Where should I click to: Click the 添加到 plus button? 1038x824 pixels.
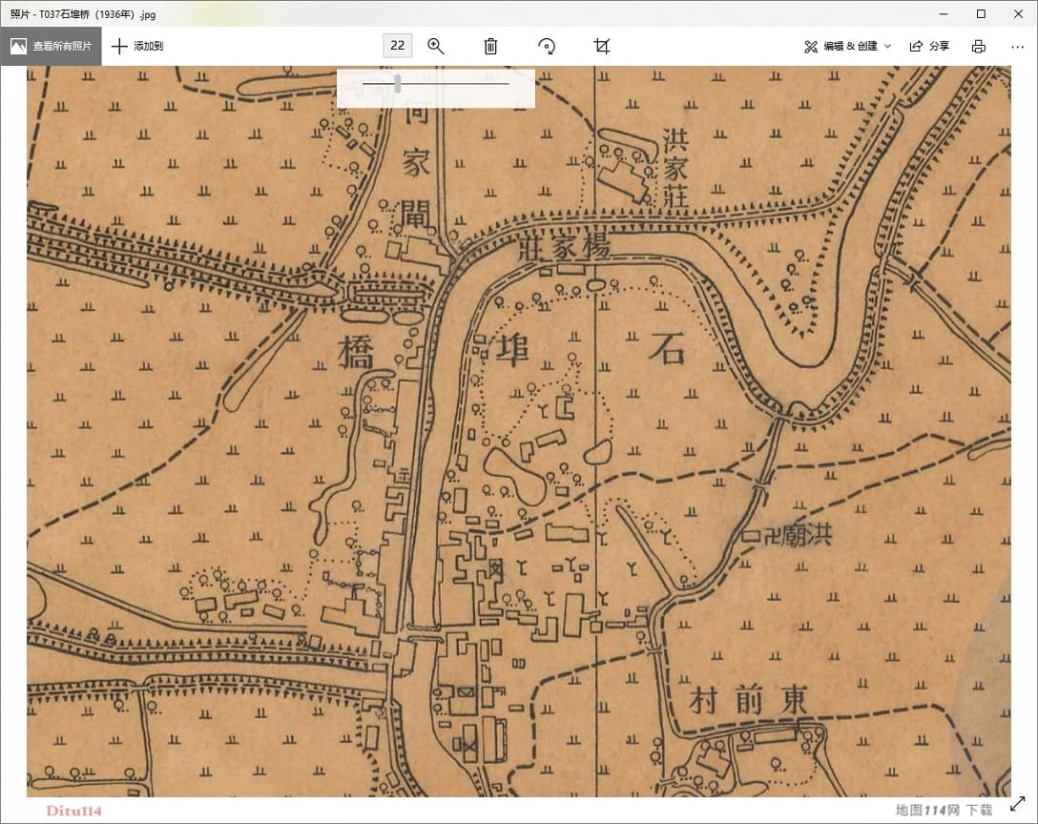(137, 46)
